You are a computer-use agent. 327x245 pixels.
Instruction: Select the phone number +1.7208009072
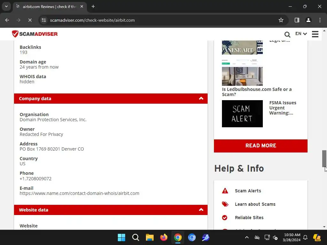coord(35,179)
